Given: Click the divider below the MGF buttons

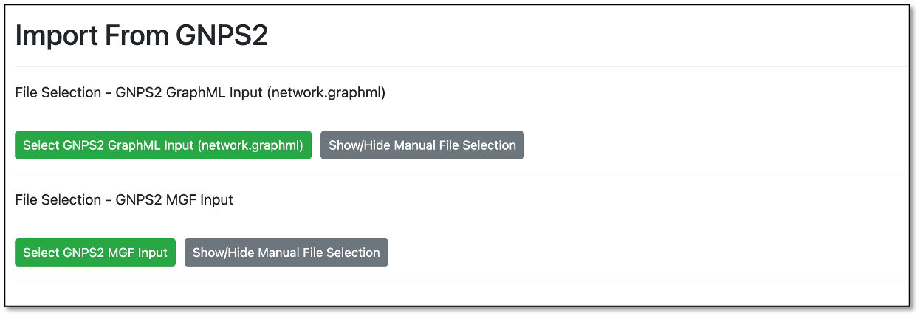Looking at the screenshot, I should point(461,281).
